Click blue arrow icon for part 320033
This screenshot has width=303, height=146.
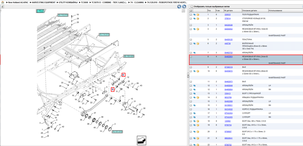pos(195,15)
